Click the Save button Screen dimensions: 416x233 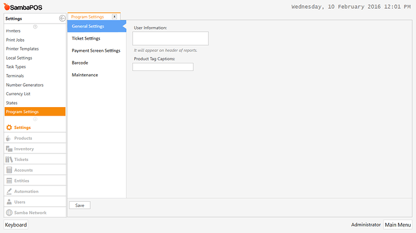click(x=80, y=205)
